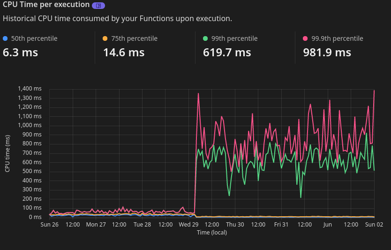Toggle the 99th percentile green legend dot
Image resolution: width=391 pixels, height=250 pixels.
pyautogui.click(x=205, y=38)
